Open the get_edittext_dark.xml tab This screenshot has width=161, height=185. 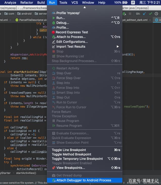tap(135, 20)
